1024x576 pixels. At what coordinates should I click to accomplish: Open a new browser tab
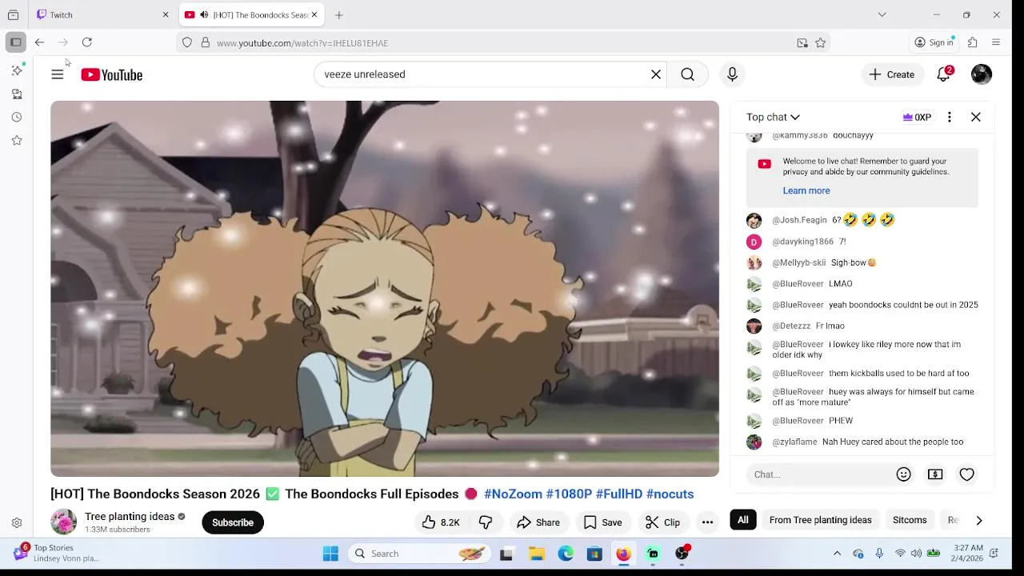click(x=339, y=14)
